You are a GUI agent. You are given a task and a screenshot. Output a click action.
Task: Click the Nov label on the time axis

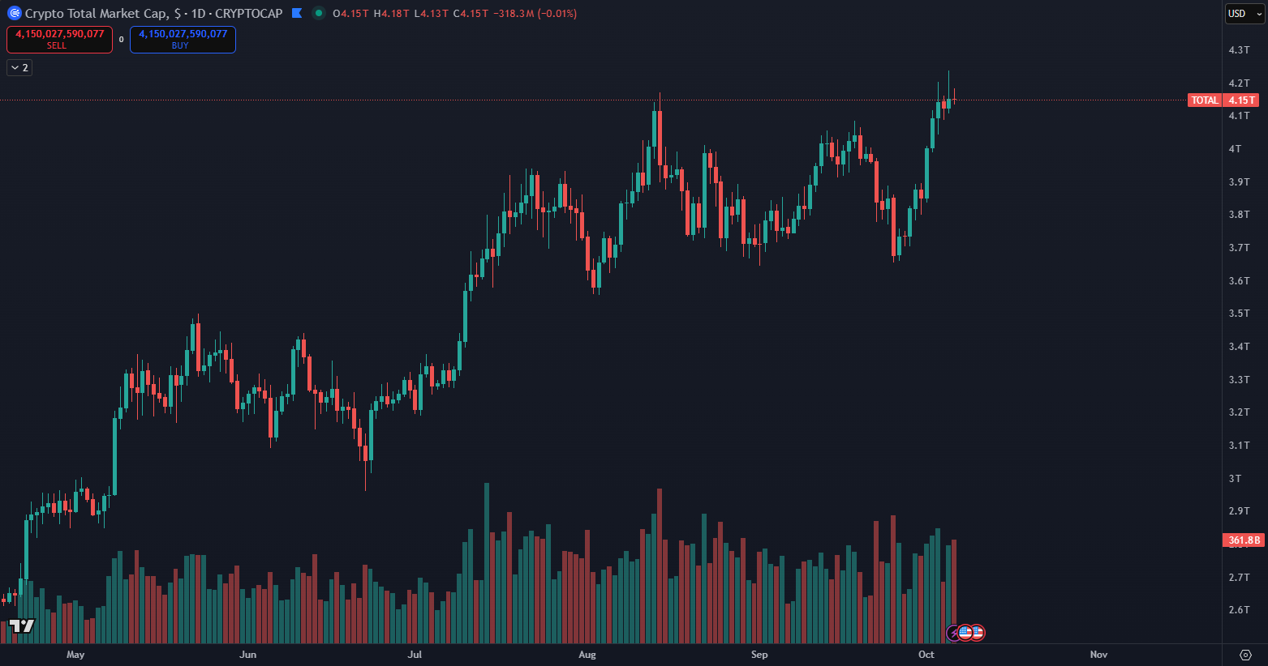pos(1098,655)
